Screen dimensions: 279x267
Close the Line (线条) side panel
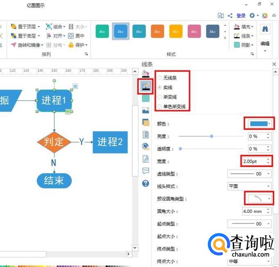coord(274,64)
